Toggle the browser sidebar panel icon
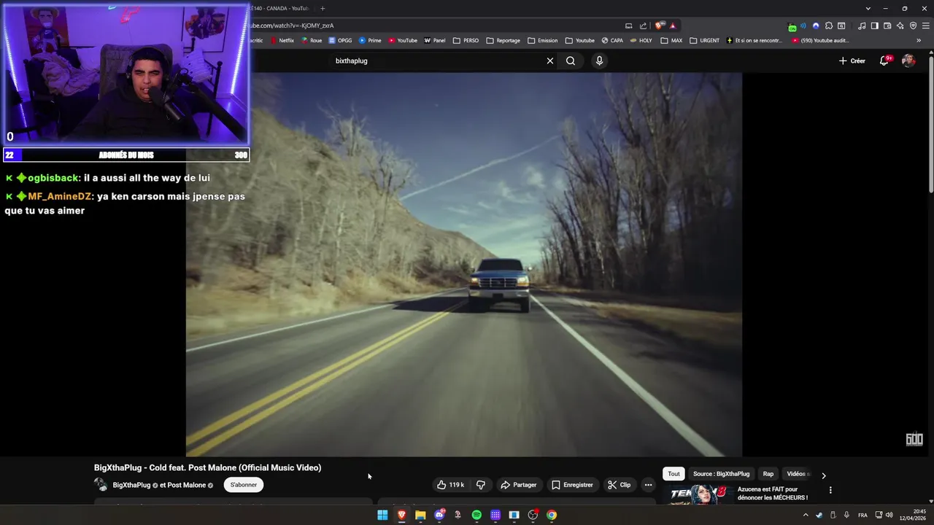 point(874,26)
